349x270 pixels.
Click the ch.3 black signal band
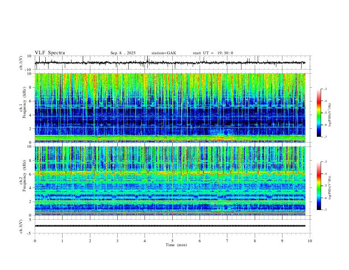pos(170,226)
